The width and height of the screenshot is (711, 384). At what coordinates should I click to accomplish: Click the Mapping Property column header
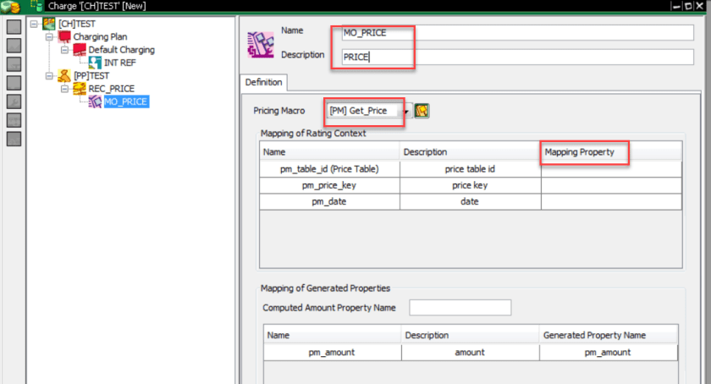[611, 152]
